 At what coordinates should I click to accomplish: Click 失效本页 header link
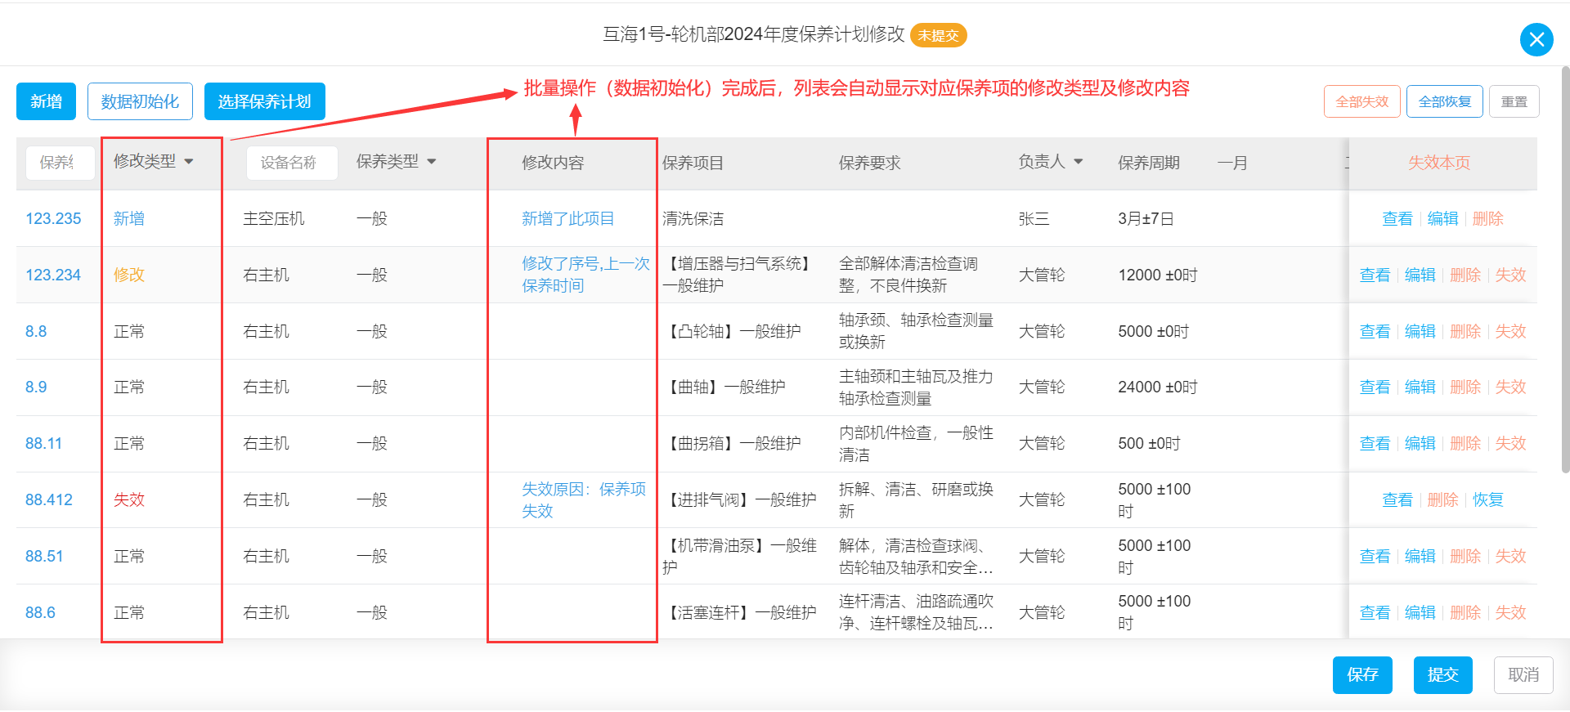(1439, 163)
